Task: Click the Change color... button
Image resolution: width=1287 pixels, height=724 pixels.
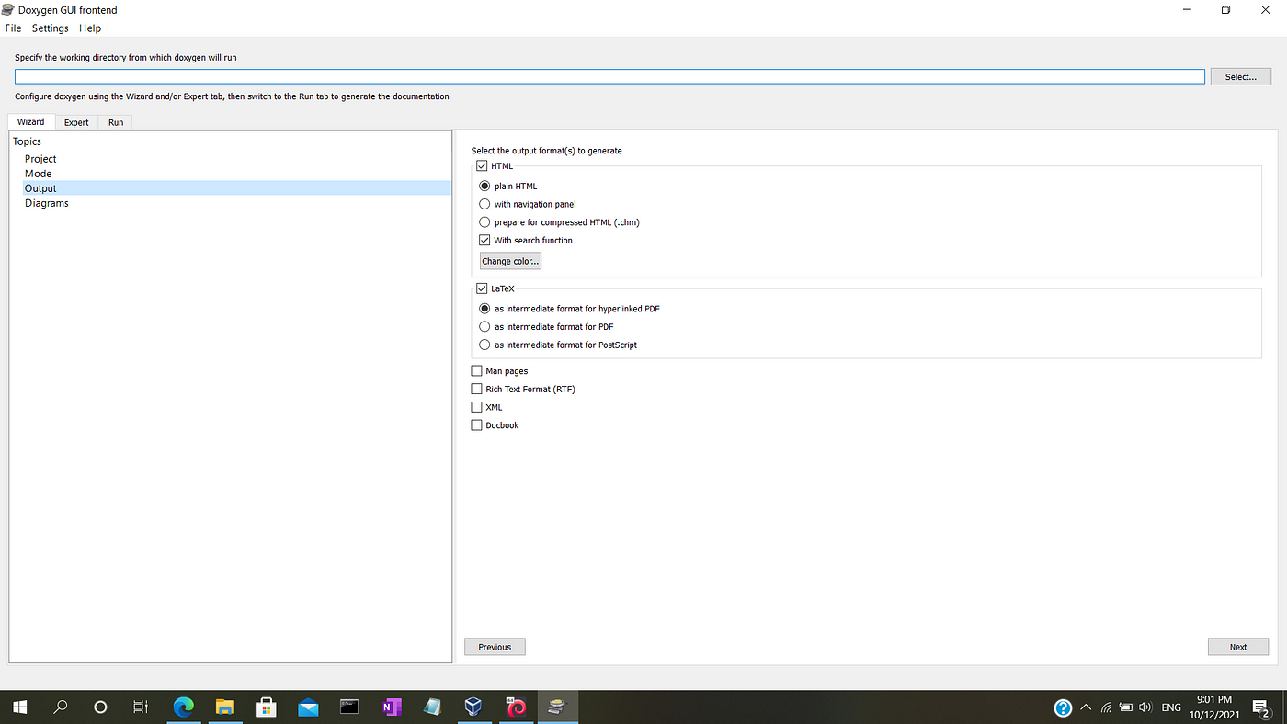Action: [x=510, y=261]
